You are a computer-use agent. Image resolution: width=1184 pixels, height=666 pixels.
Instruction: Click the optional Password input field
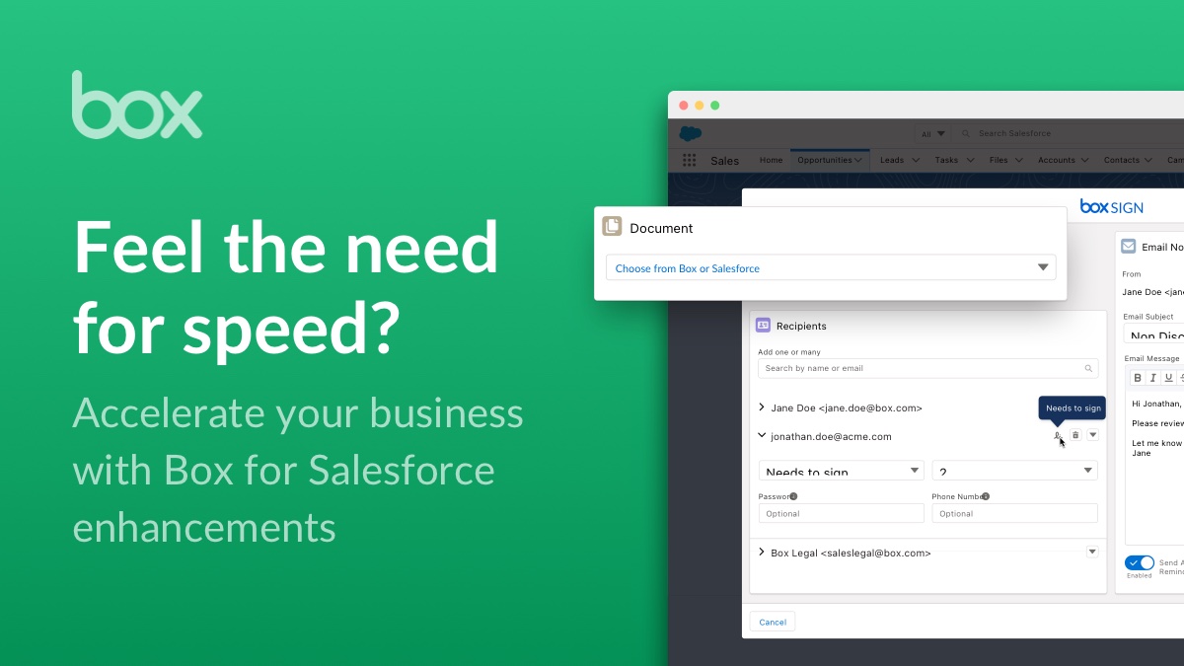click(x=841, y=512)
